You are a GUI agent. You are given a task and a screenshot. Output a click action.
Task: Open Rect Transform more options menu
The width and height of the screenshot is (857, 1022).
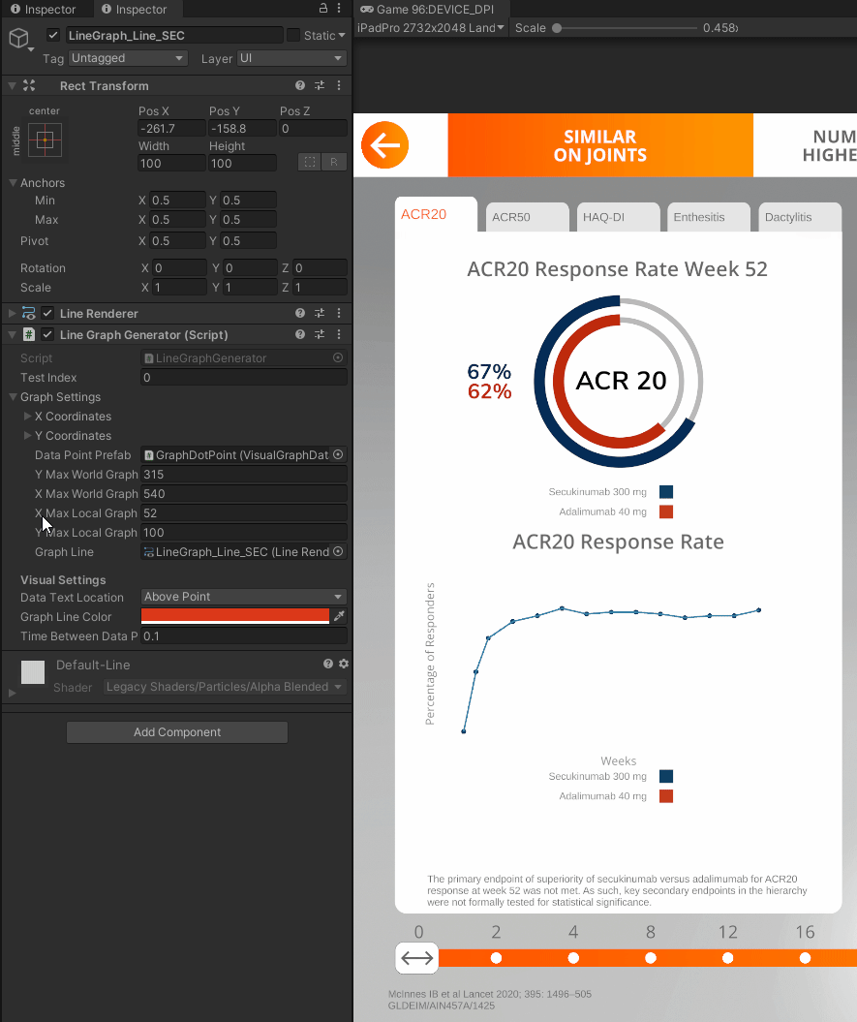tap(339, 85)
